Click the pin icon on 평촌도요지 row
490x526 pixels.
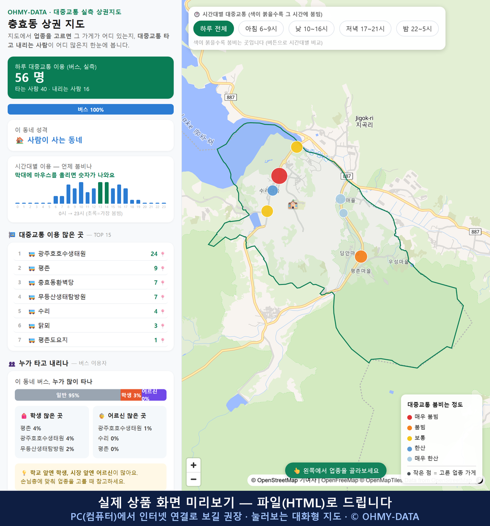point(163,340)
